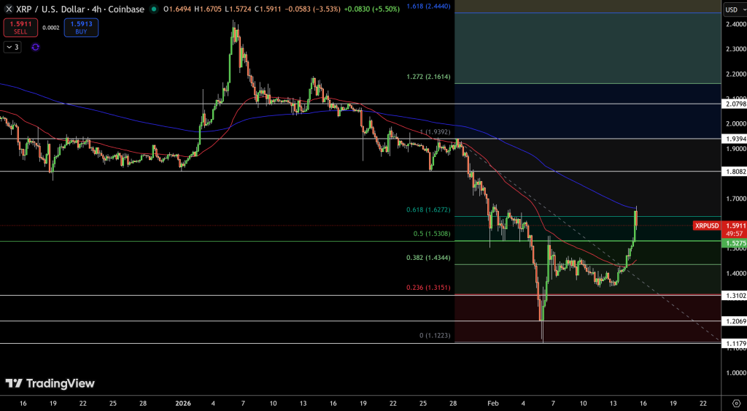The image size is (747, 411).
Task: Click the 2026 label on time axis
Action: [183, 404]
